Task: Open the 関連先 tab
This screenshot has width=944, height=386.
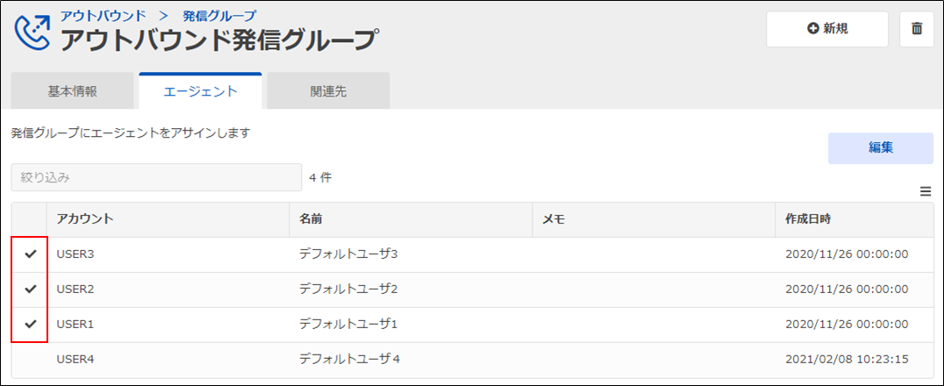Action: (328, 91)
